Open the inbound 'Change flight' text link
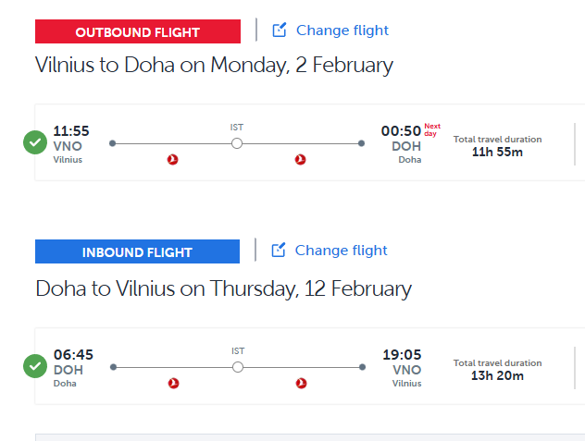Screen dimensions: 585x441 tap(341, 251)
